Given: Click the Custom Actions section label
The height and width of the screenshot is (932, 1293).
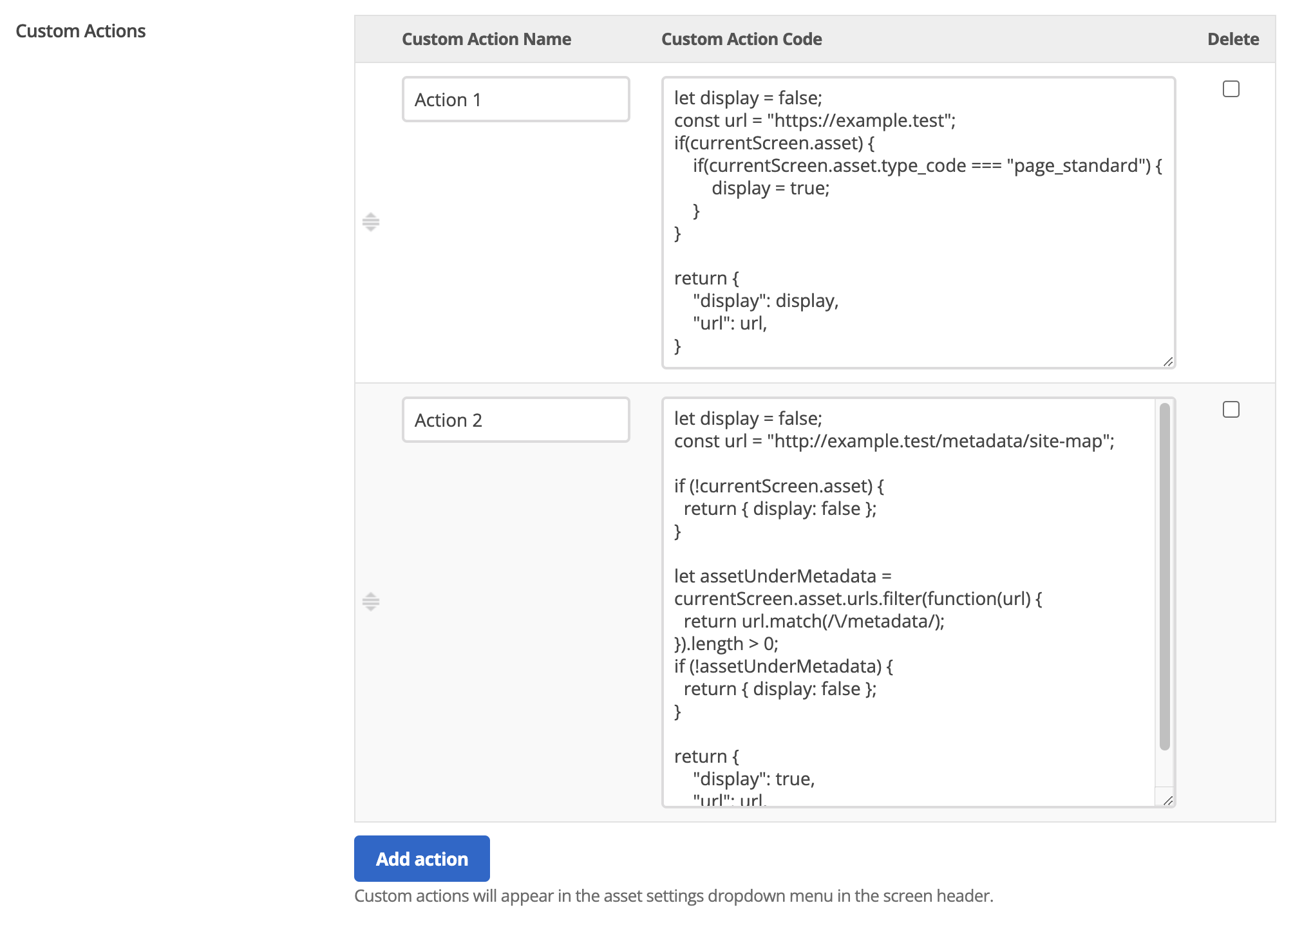Looking at the screenshot, I should 80,31.
